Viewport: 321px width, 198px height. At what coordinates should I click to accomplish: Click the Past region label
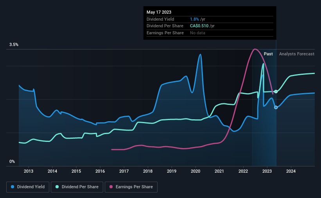(268, 54)
